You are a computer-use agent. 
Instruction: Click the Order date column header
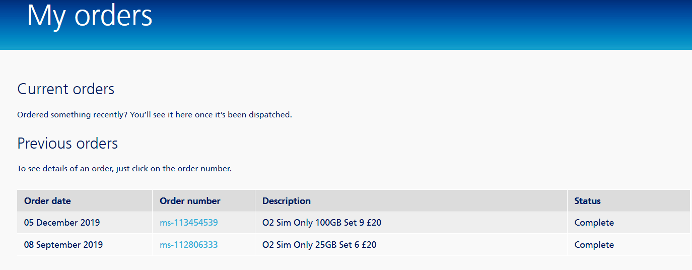[47, 201]
